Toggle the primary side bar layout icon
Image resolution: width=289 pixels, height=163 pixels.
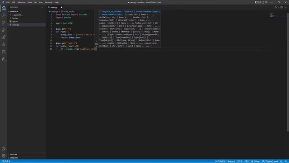[256, 2]
